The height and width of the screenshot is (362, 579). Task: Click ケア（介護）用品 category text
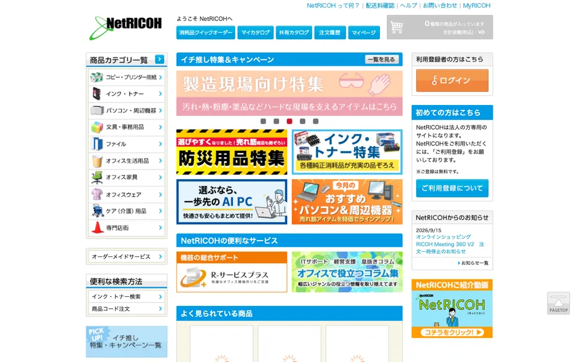(x=126, y=211)
